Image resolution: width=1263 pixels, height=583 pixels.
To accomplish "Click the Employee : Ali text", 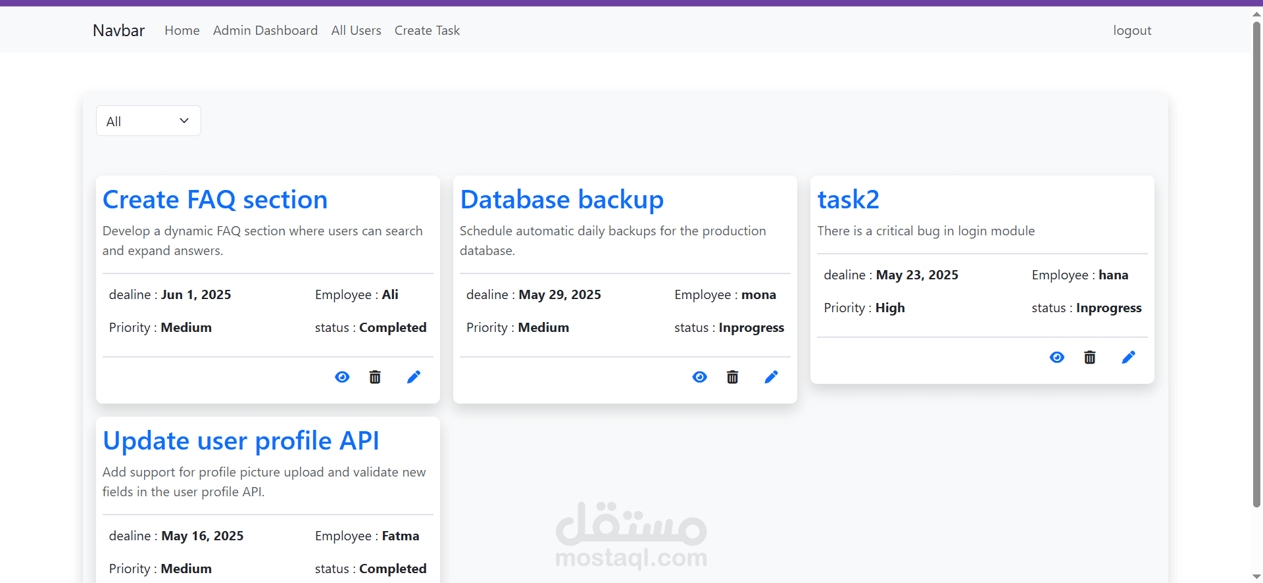I will tap(357, 294).
